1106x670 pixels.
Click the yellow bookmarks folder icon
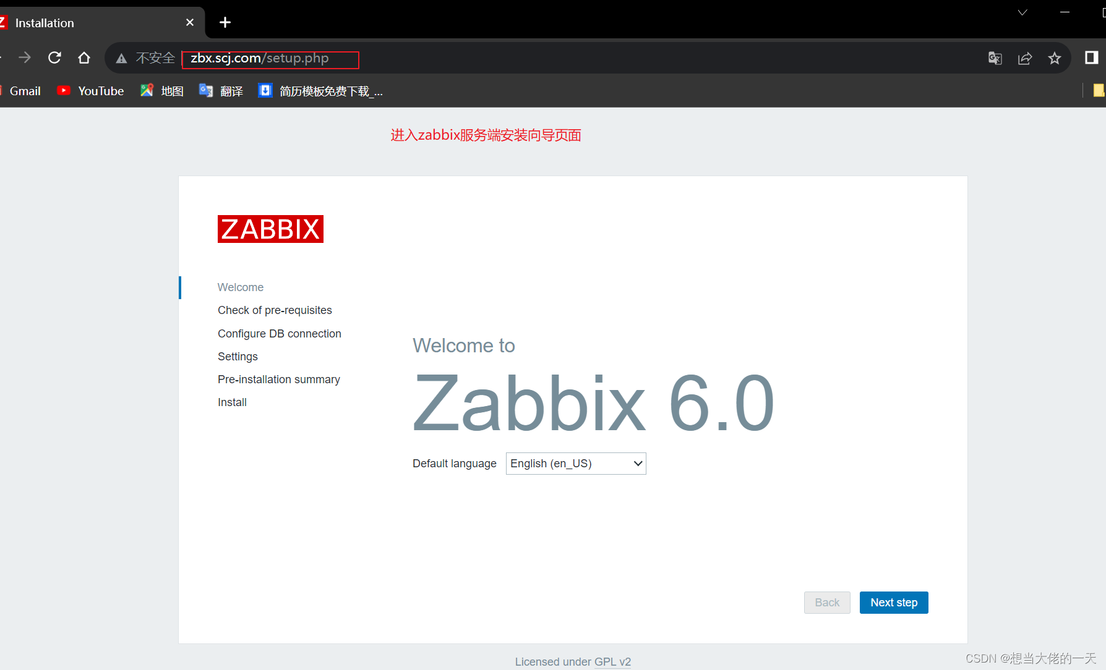(1099, 90)
